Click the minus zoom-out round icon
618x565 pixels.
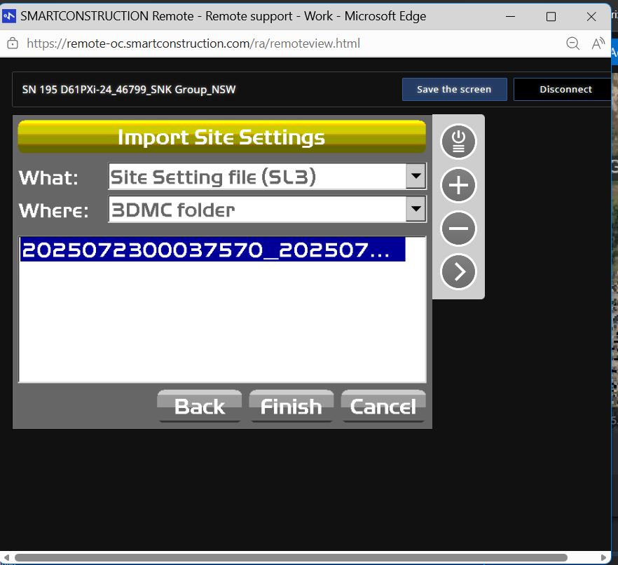458,229
